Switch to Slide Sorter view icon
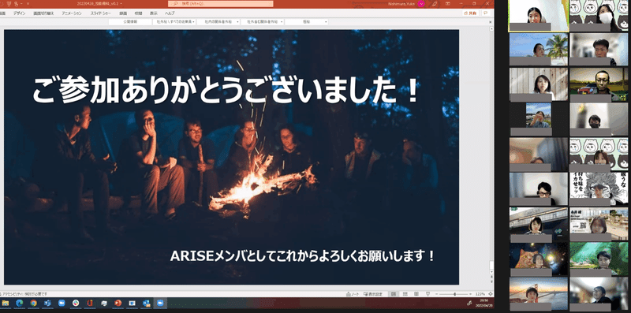 coord(405,294)
